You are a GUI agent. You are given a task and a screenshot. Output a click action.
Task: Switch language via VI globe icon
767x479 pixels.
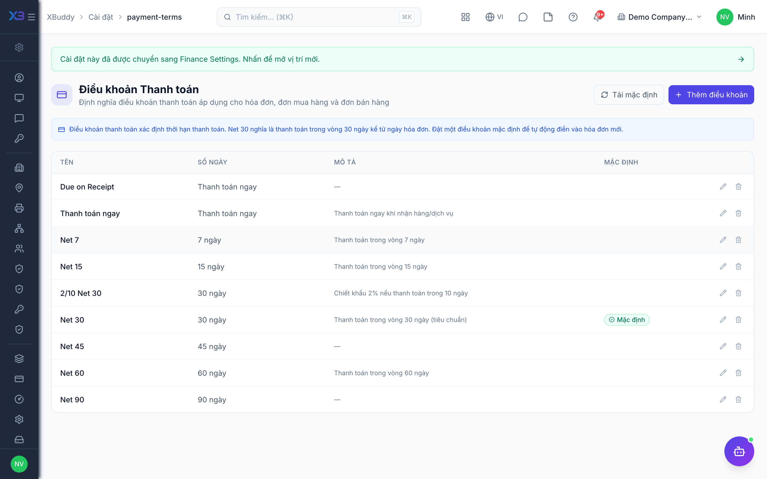coord(494,17)
